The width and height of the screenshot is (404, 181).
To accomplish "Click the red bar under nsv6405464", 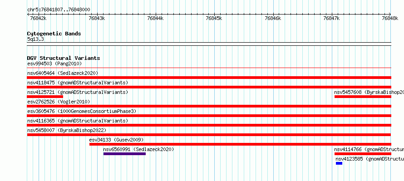I will [x=209, y=78].
